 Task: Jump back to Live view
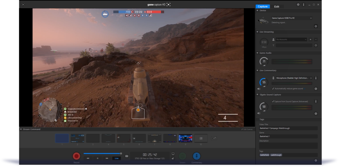point(116,158)
